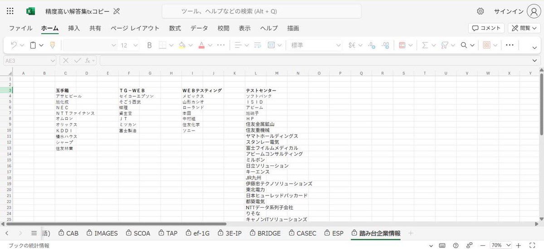Switch to the ページ レイアウト tab
Viewport: 544px width, 249px height.
click(x=135, y=28)
